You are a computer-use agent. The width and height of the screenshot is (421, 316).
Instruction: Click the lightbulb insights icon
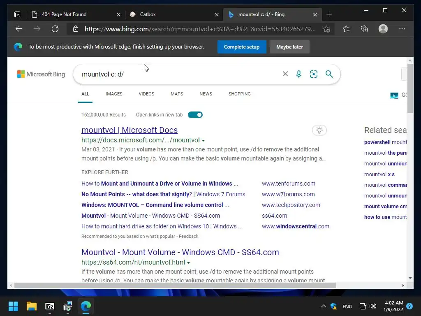319,130
